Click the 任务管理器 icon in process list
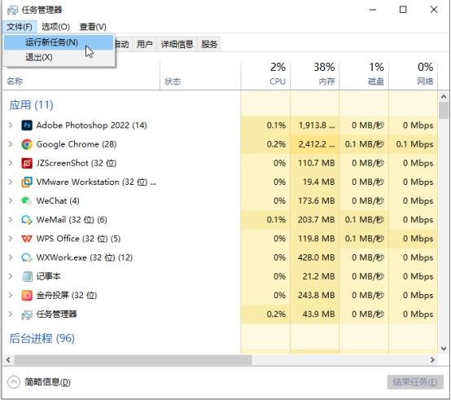This screenshot has width=451, height=400. (27, 314)
